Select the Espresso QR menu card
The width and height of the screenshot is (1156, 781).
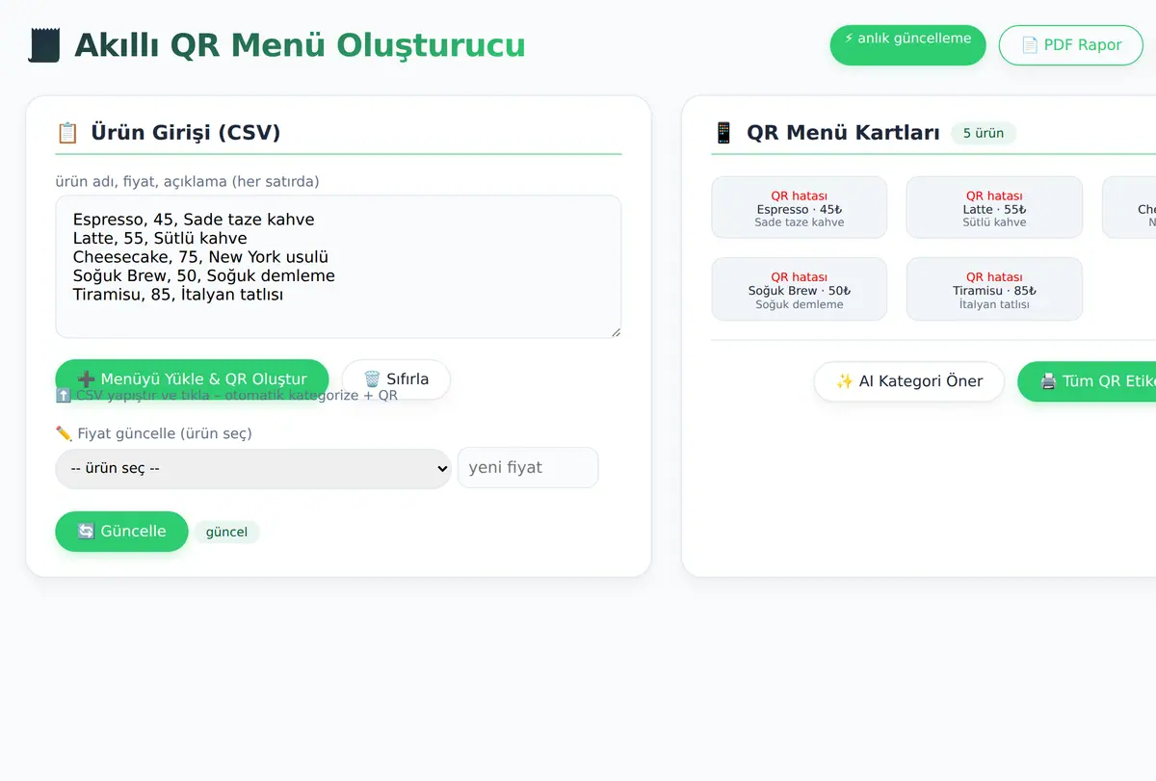tap(800, 207)
